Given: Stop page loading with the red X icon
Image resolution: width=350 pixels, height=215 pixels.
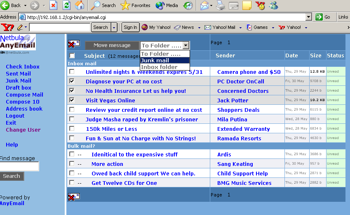Looking at the screenshot, I should coord(53,5).
